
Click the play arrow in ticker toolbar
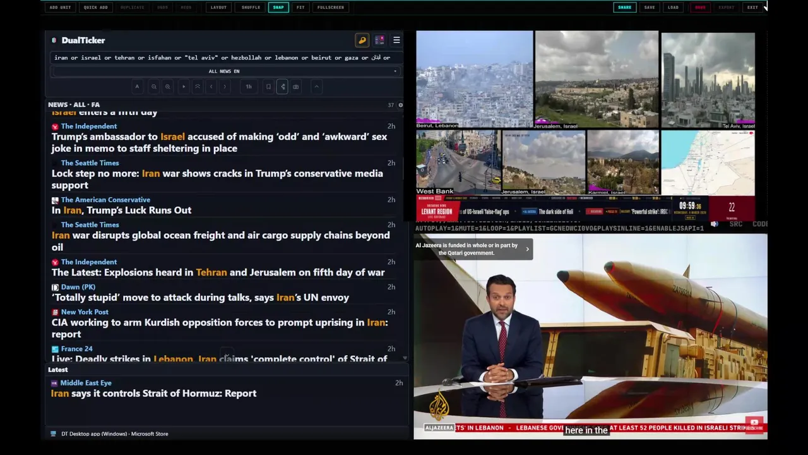(x=184, y=87)
